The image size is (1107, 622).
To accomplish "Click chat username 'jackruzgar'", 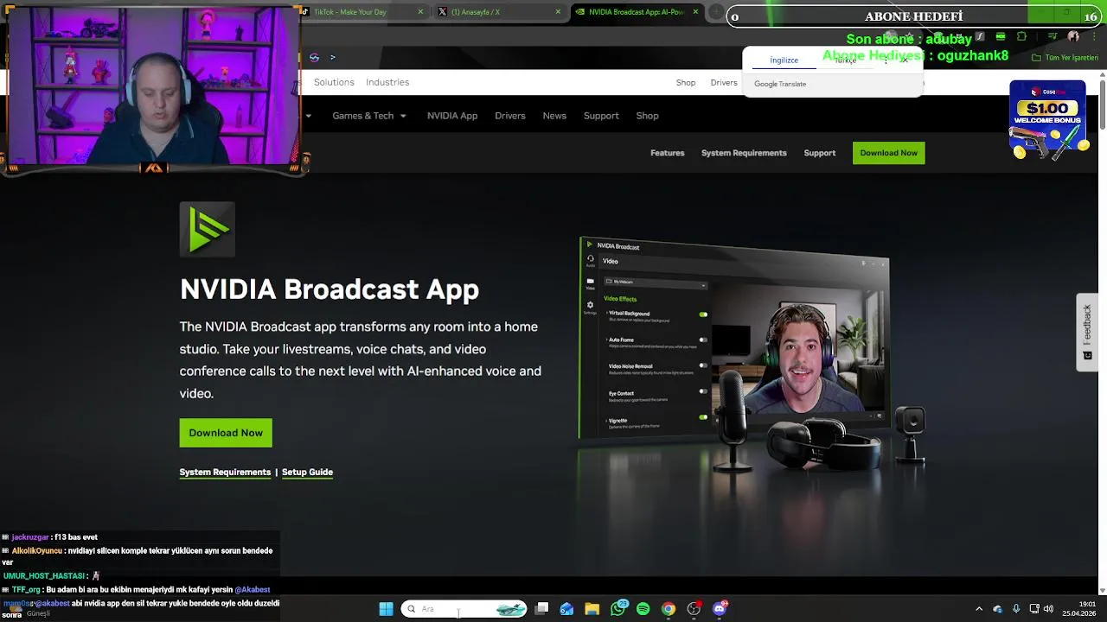I will [x=30, y=537].
